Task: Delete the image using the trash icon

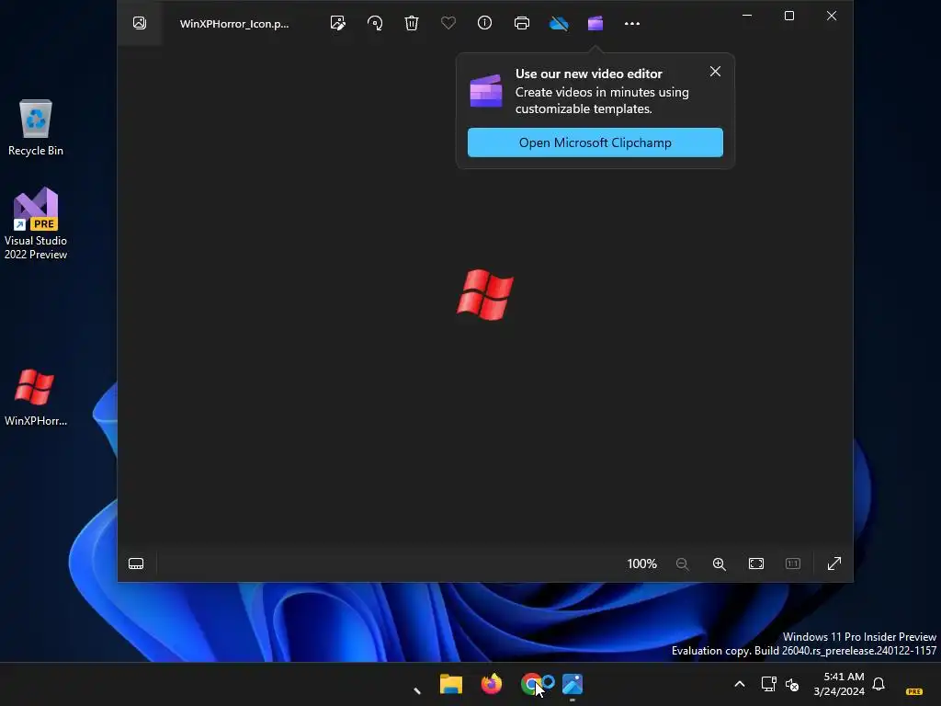Action: tap(412, 23)
